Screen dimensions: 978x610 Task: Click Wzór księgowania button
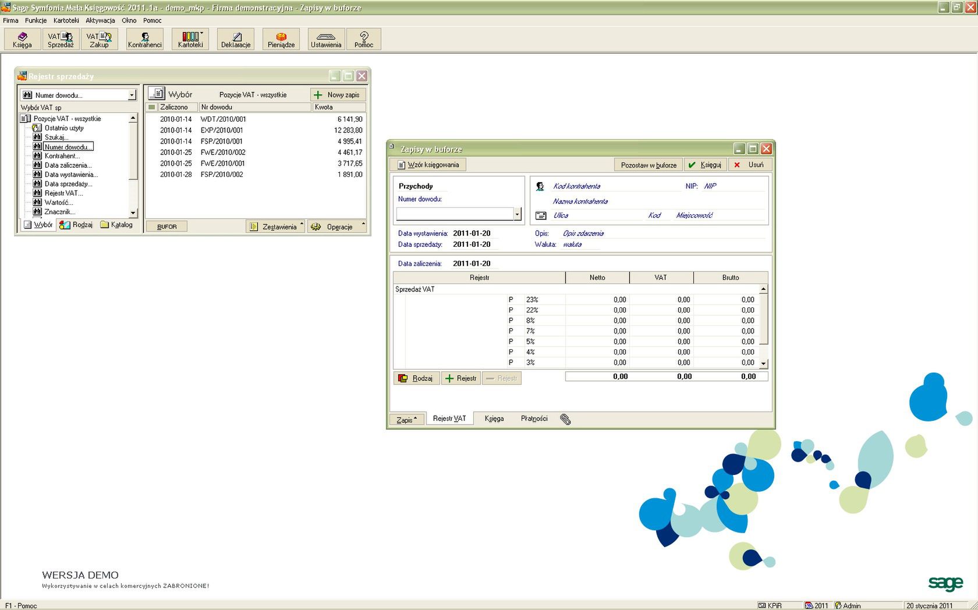tap(428, 165)
